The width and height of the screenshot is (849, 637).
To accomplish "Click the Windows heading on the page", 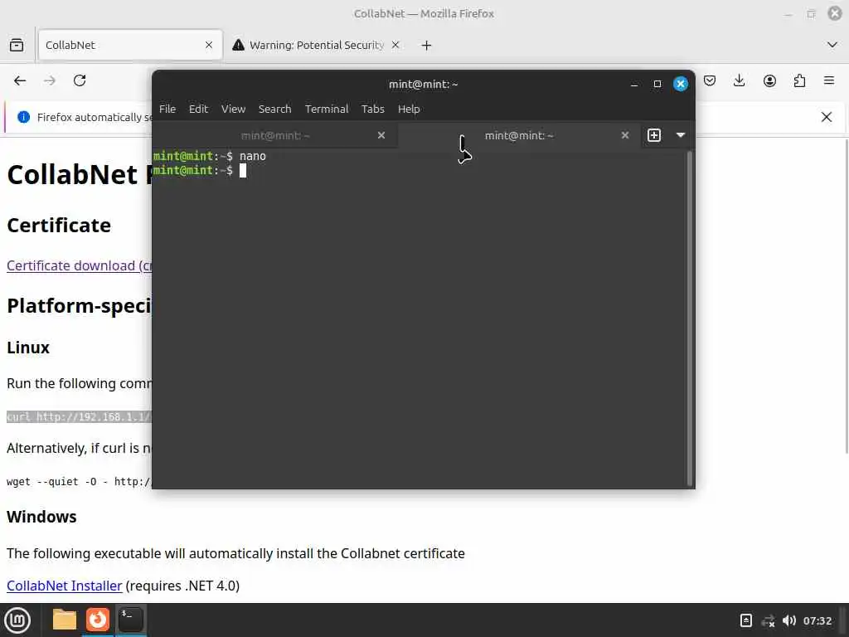I will pyautogui.click(x=41, y=517).
